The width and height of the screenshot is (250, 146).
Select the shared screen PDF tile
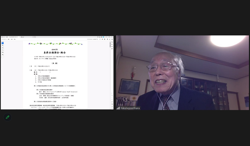coord(57,73)
